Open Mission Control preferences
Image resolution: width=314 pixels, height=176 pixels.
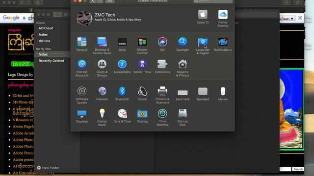point(142,45)
